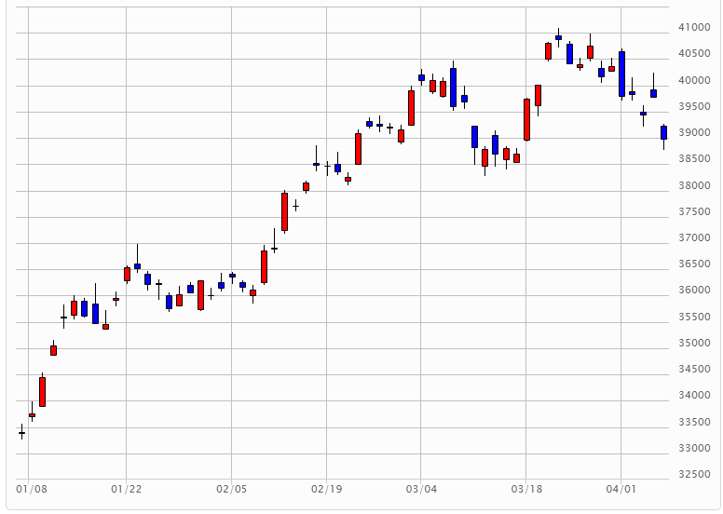Click the 03/18 date axis label
The height and width of the screenshot is (514, 723).
click(525, 488)
